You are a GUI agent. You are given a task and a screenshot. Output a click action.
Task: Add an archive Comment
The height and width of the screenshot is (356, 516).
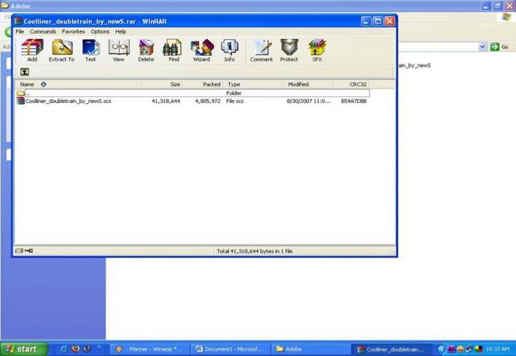pyautogui.click(x=261, y=50)
